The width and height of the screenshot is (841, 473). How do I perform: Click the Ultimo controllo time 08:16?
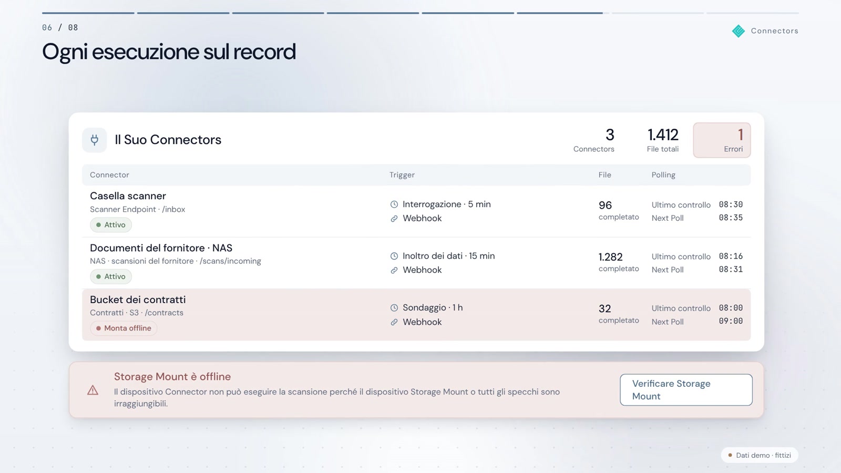pos(731,256)
